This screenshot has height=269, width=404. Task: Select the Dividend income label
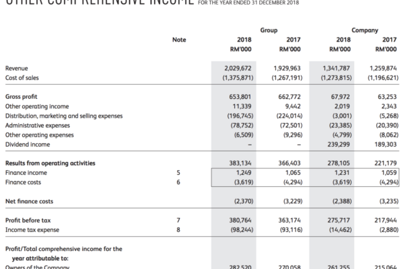pyautogui.click(x=28, y=145)
